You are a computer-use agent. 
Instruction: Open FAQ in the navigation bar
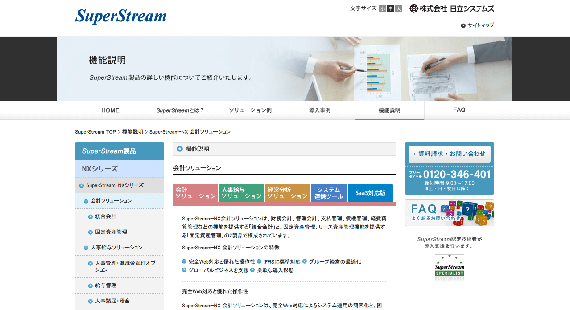pyautogui.click(x=459, y=110)
